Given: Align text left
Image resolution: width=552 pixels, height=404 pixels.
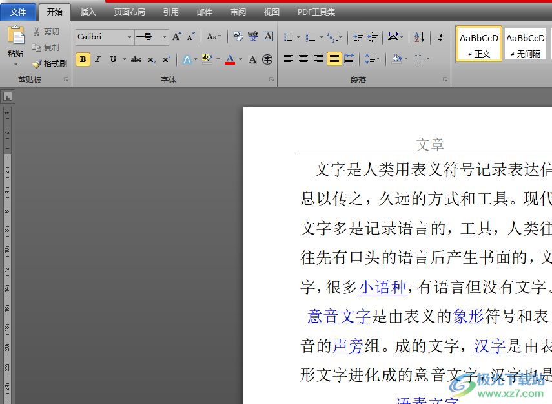Looking at the screenshot, I should tap(289, 59).
